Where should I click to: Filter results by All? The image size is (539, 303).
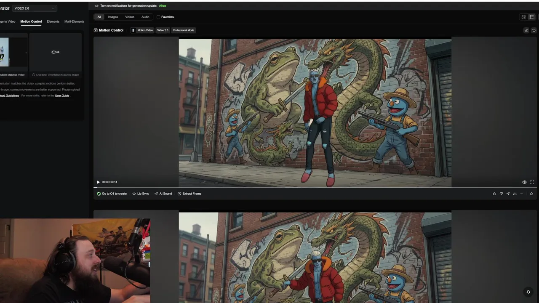99,17
